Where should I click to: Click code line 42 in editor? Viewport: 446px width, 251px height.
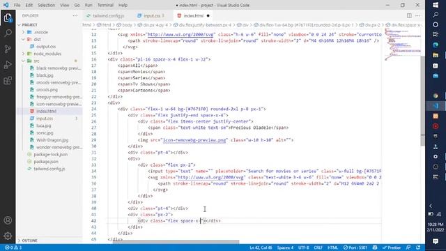tap(244, 221)
